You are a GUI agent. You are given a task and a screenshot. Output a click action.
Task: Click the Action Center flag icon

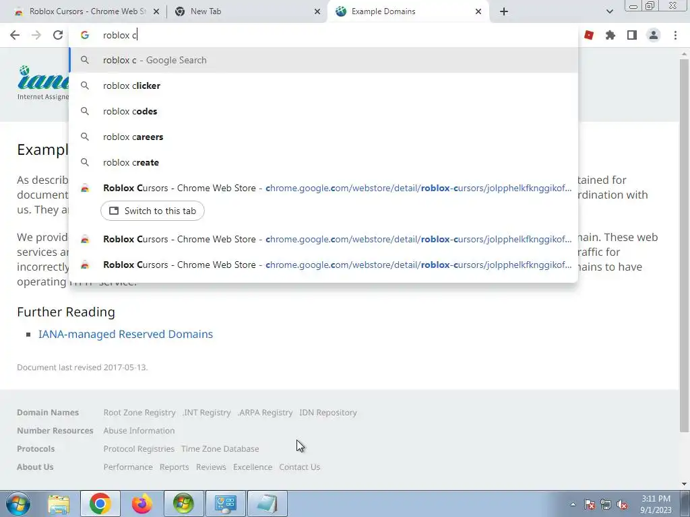pyautogui.click(x=590, y=504)
